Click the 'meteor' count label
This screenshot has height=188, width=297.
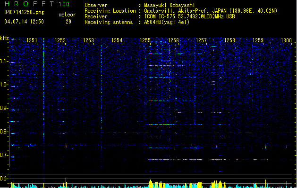(67, 15)
